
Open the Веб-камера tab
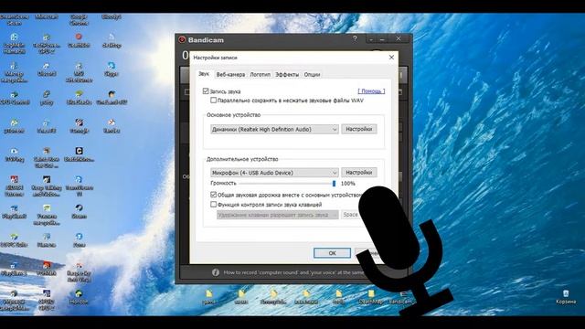click(230, 75)
